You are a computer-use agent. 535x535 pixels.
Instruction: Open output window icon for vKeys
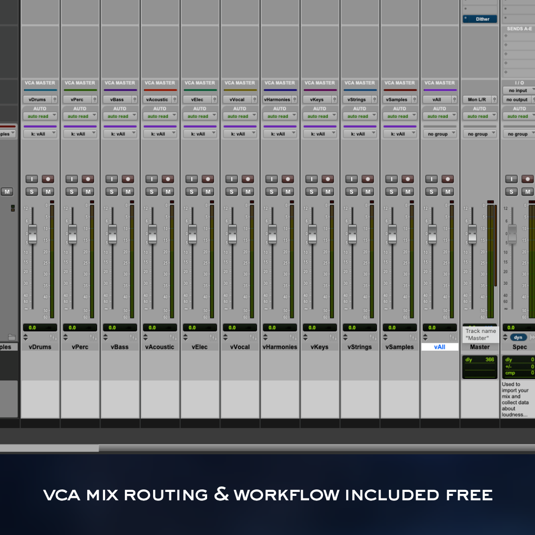[x=333, y=337]
